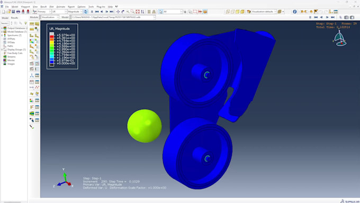
Task: Click the synchronize field output icon
Action: pos(86,12)
